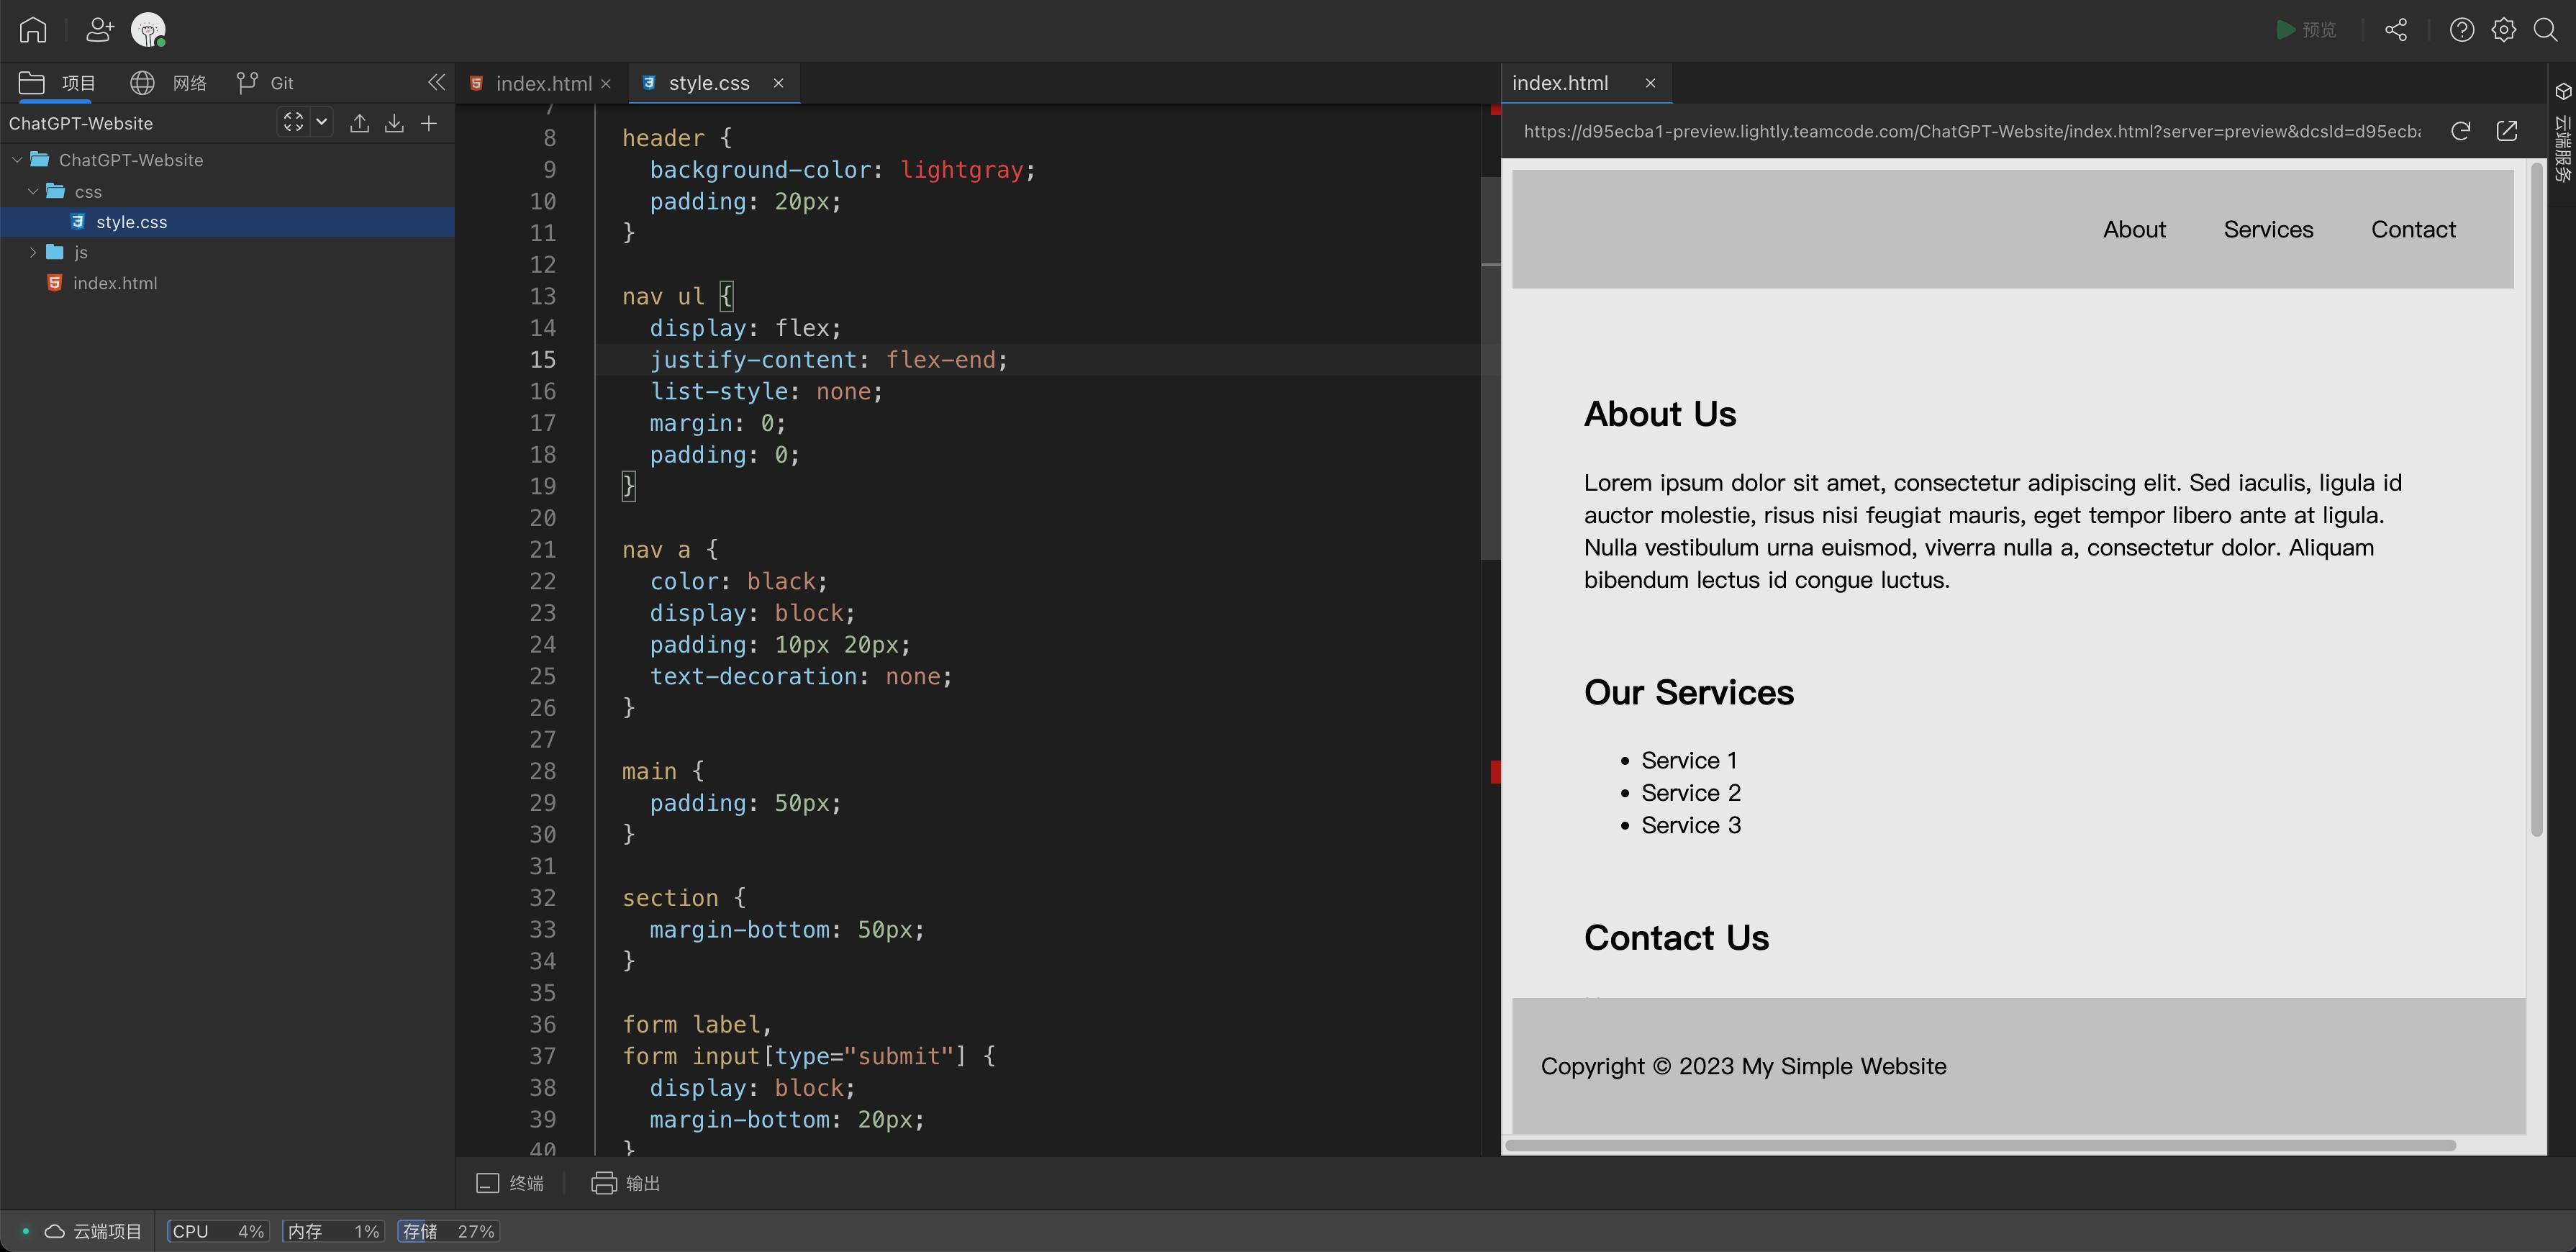Click the upload icon in project toolbar
This screenshot has height=1252, width=2576.
(x=359, y=123)
